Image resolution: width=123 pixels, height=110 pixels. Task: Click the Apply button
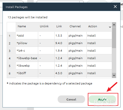tap(102, 99)
